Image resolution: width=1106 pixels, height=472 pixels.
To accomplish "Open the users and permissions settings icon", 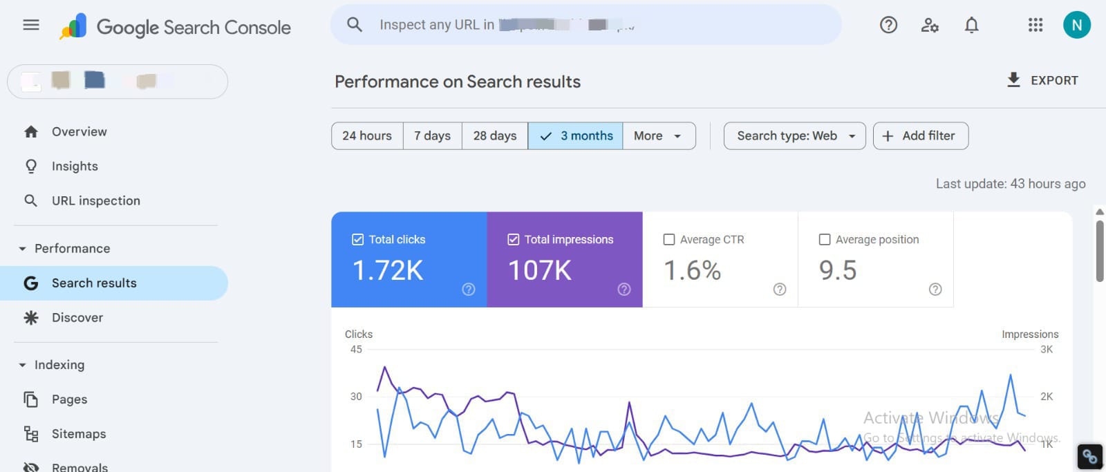I will point(930,26).
